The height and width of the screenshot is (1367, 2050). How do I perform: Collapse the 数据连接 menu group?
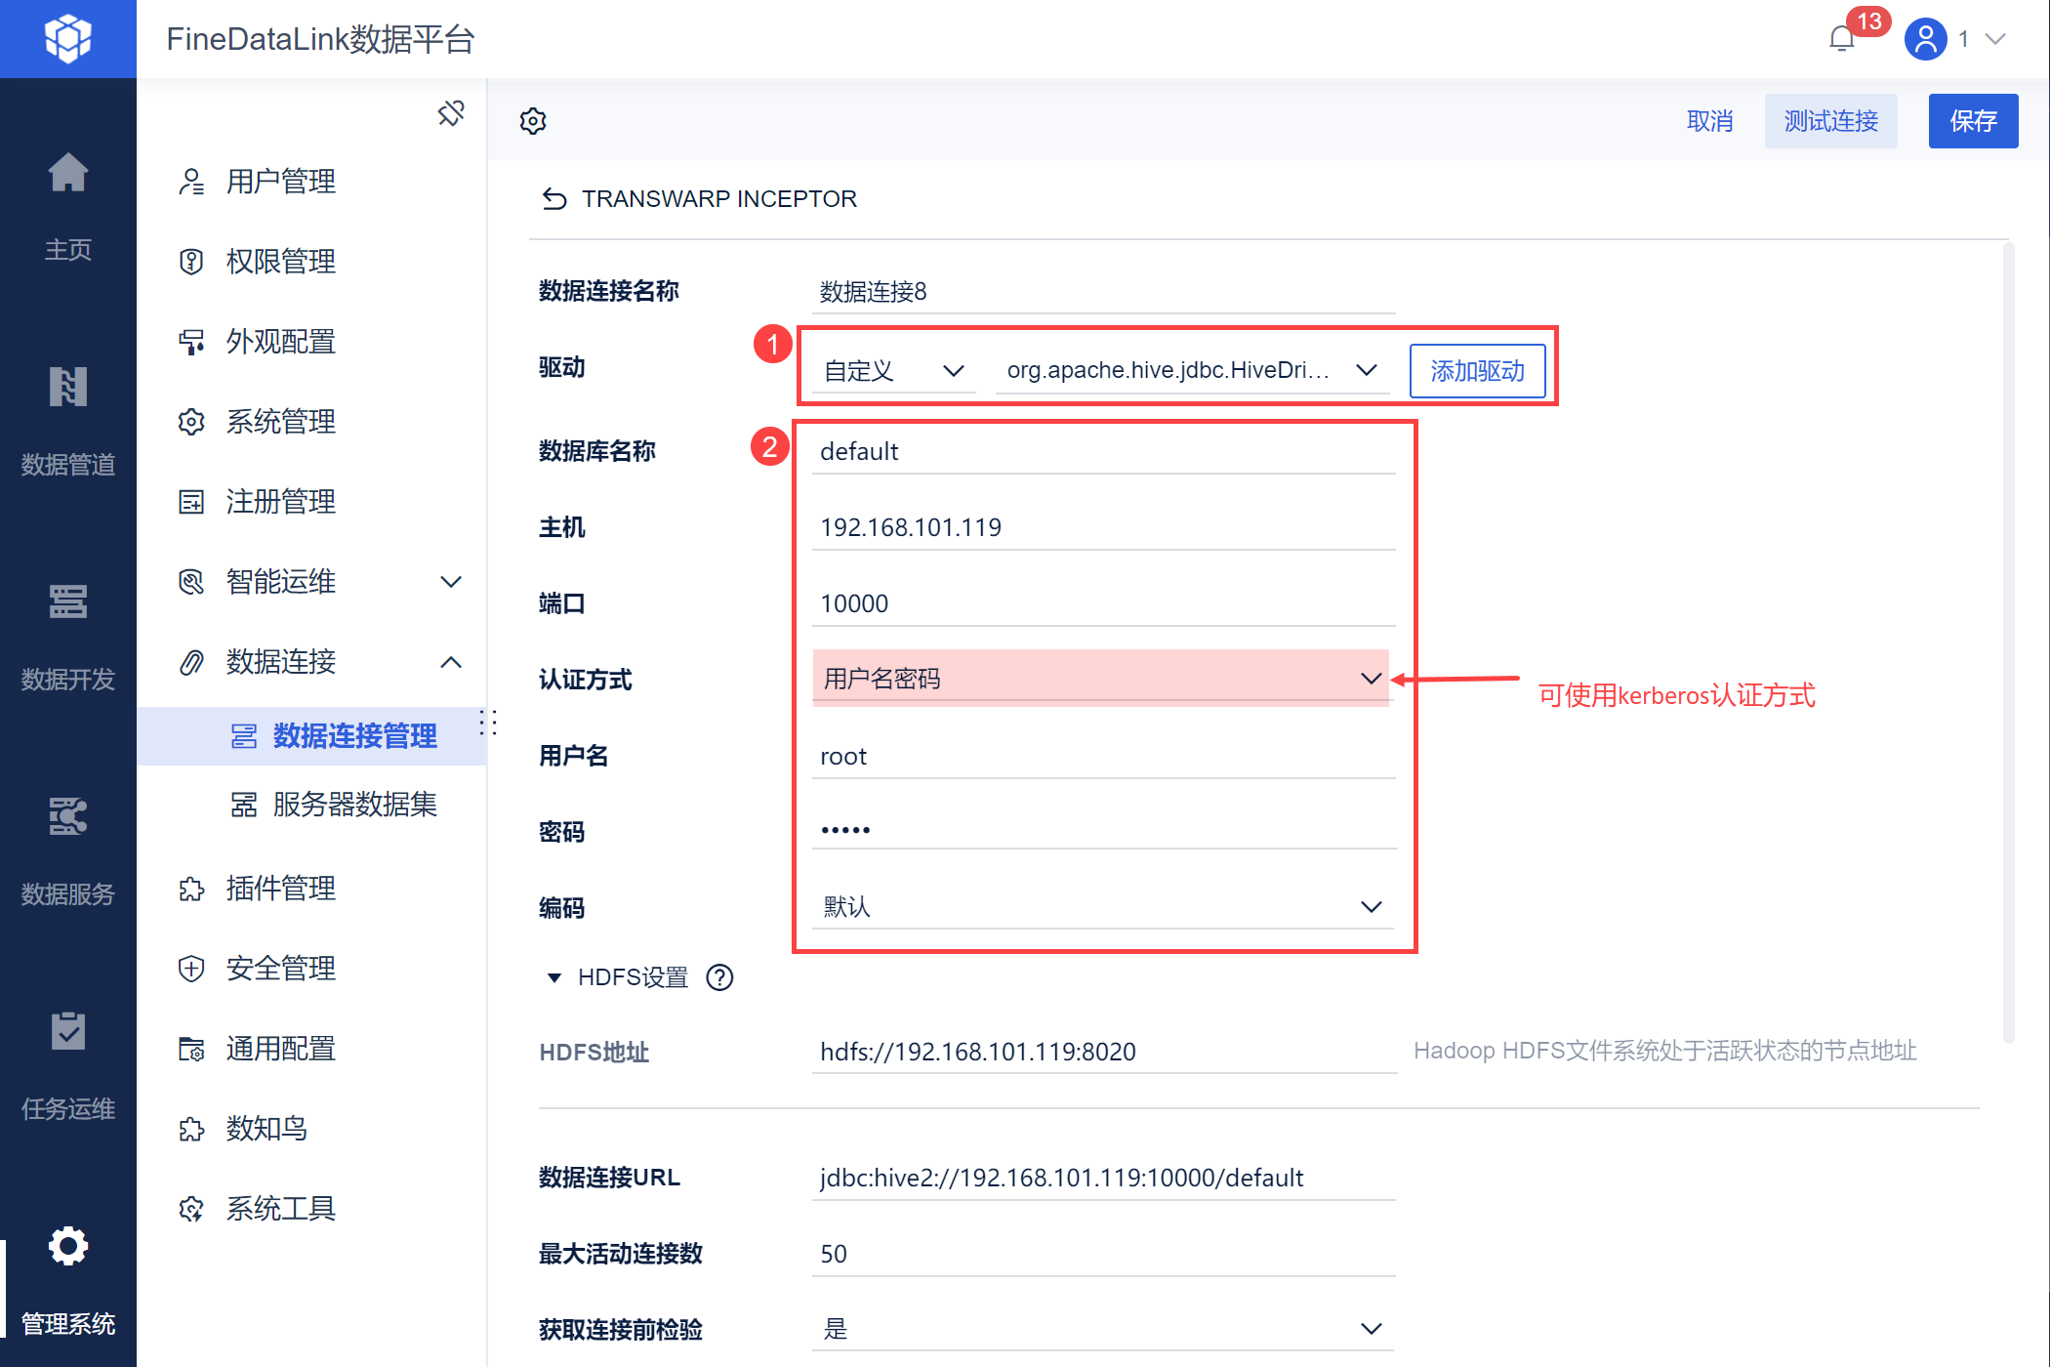(451, 662)
